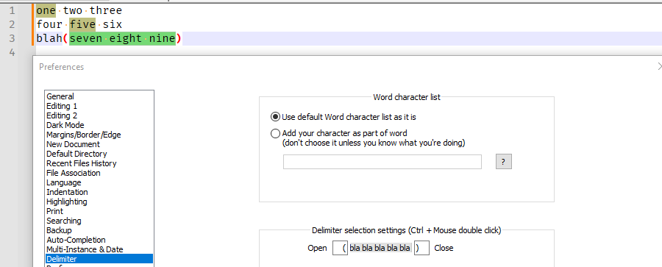This screenshot has width=662, height=267.
Task: Click the word character input field
Action: click(382, 162)
